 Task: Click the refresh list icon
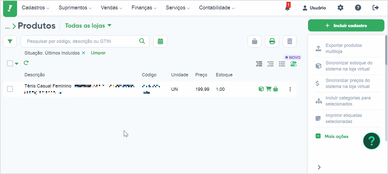26,63
